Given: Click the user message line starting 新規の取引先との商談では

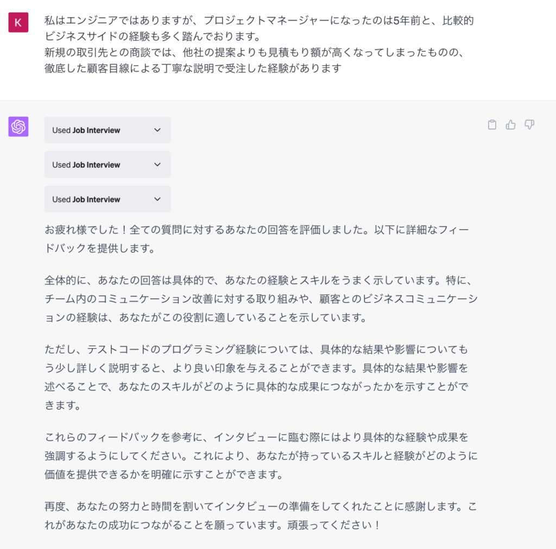Looking at the screenshot, I should coord(254,53).
